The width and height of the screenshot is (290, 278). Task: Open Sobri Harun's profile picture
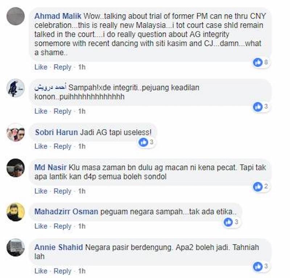click(x=16, y=132)
